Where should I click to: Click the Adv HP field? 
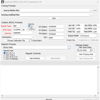pos(80,25)
